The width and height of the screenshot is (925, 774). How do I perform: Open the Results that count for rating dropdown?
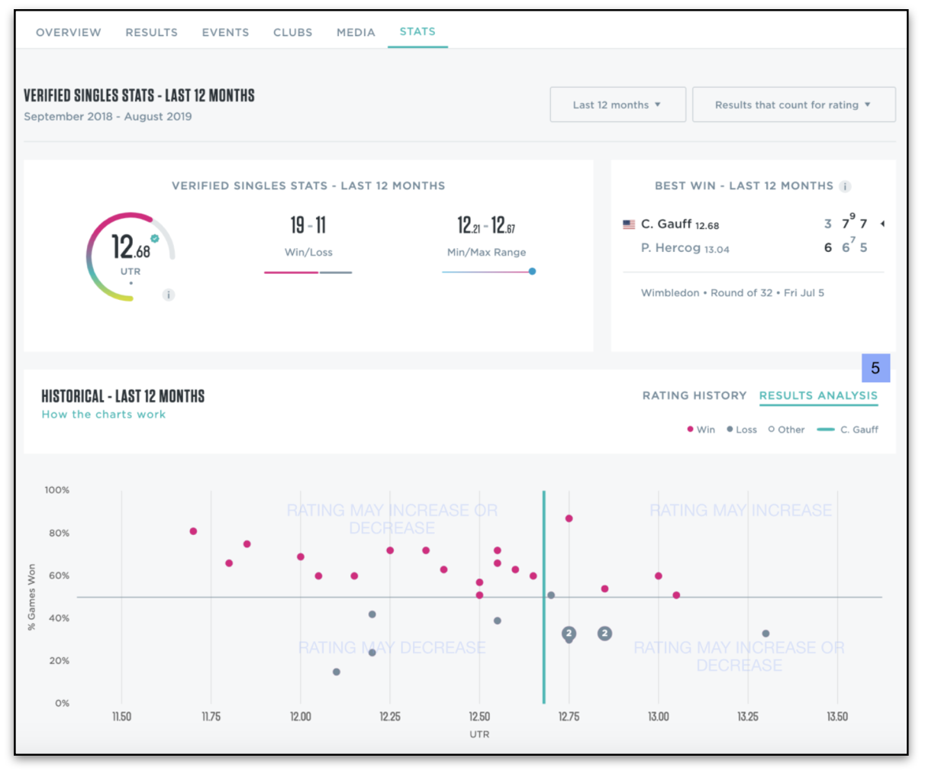[x=794, y=105]
